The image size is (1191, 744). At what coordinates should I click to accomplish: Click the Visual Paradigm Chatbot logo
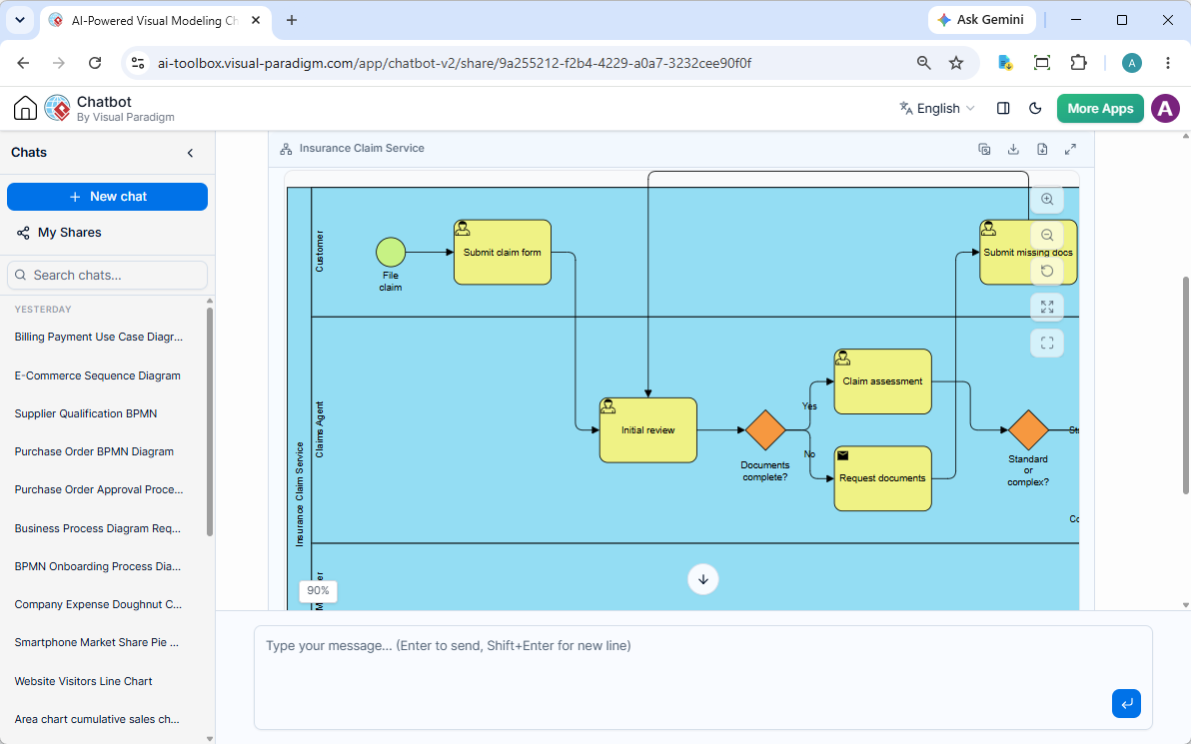(x=58, y=109)
